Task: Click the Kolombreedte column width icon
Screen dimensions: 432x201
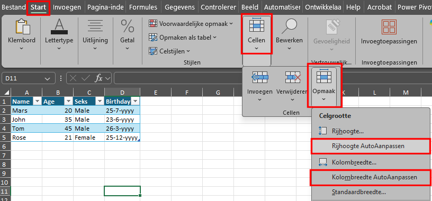Action: click(x=322, y=162)
